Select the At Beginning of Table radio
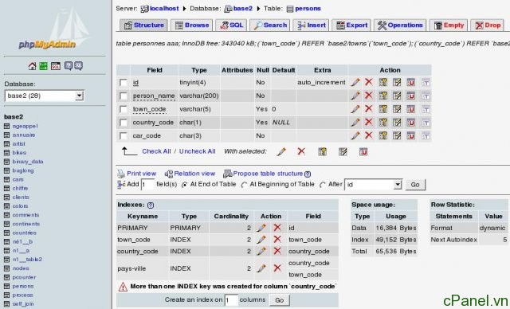This screenshot has height=309, width=510. (x=244, y=185)
